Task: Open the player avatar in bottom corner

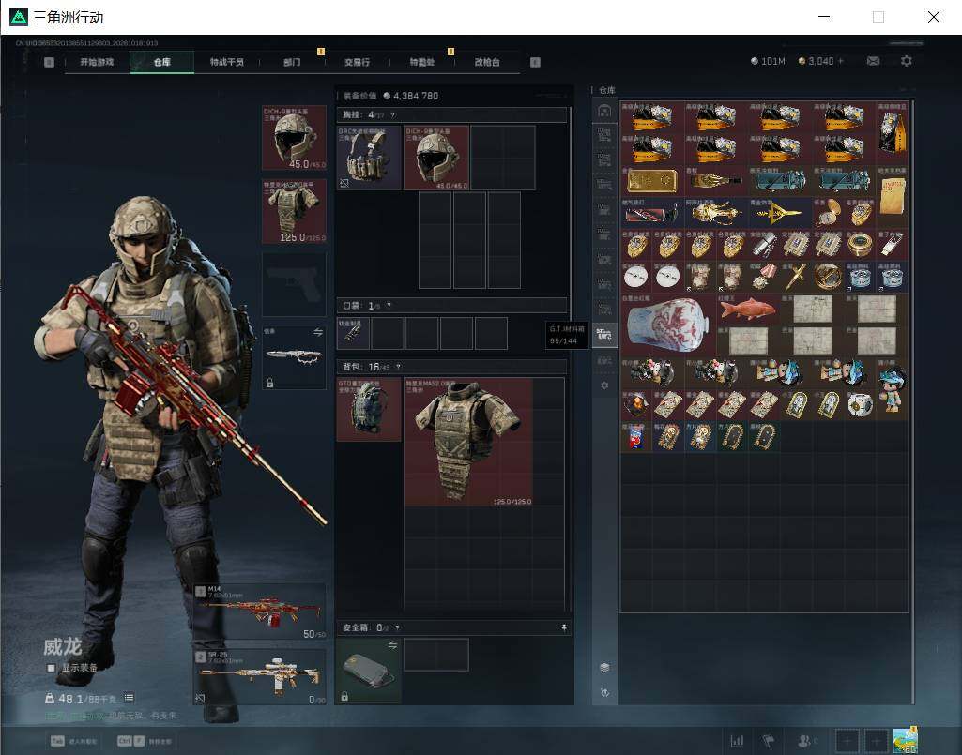Action: point(905,740)
